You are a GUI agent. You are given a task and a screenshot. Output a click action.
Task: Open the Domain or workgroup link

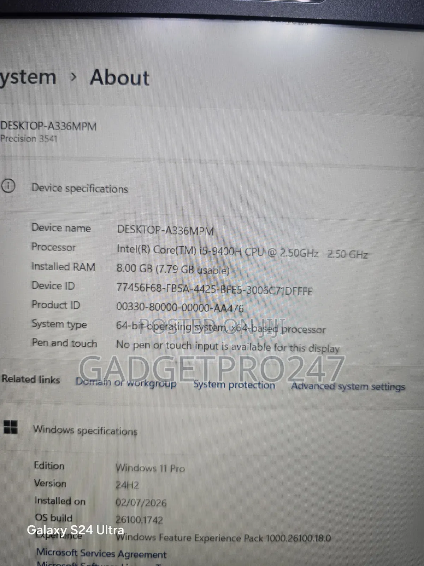(126, 382)
